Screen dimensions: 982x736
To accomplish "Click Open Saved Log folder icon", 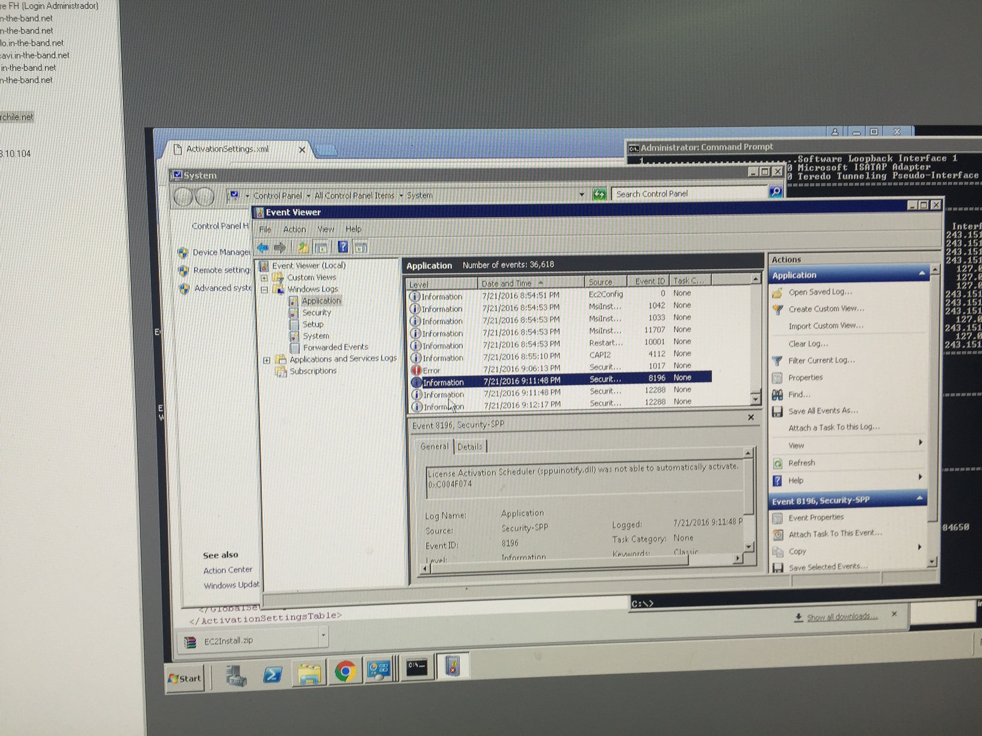I will point(777,292).
